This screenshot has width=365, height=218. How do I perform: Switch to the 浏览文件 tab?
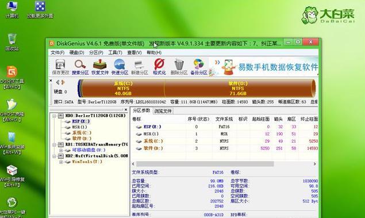163,111
